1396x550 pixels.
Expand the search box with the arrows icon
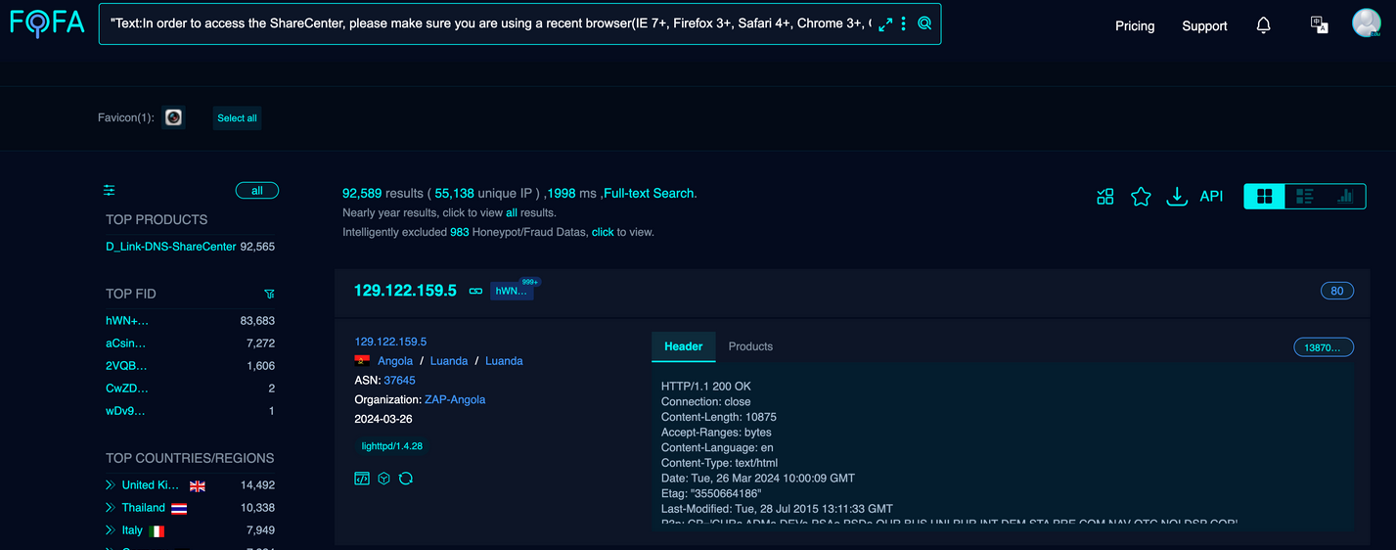click(x=885, y=24)
